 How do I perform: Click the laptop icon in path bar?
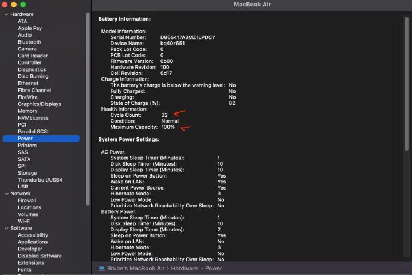pyautogui.click(x=101, y=269)
